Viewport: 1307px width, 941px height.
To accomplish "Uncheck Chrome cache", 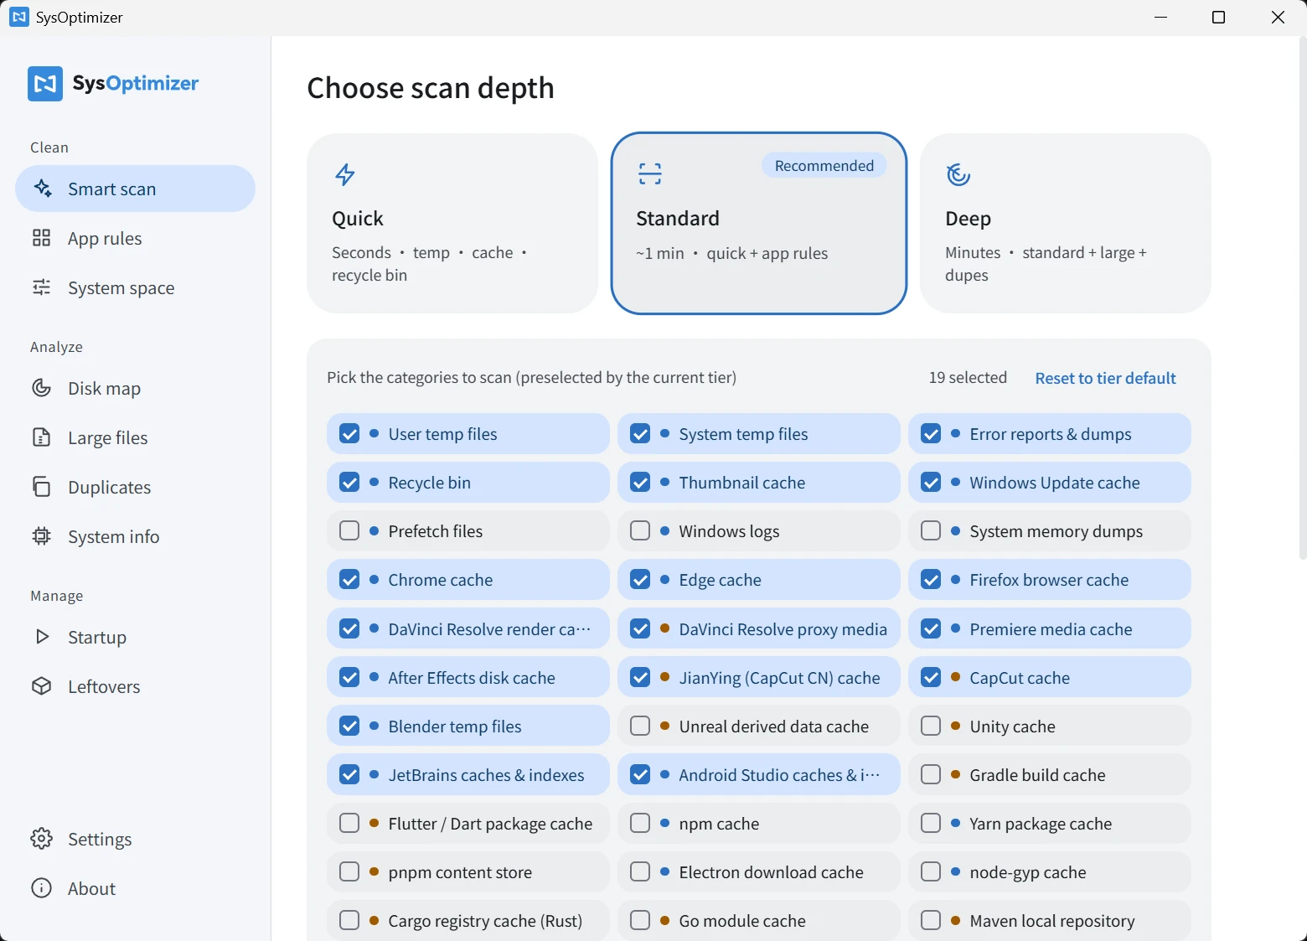I will pyautogui.click(x=349, y=580).
